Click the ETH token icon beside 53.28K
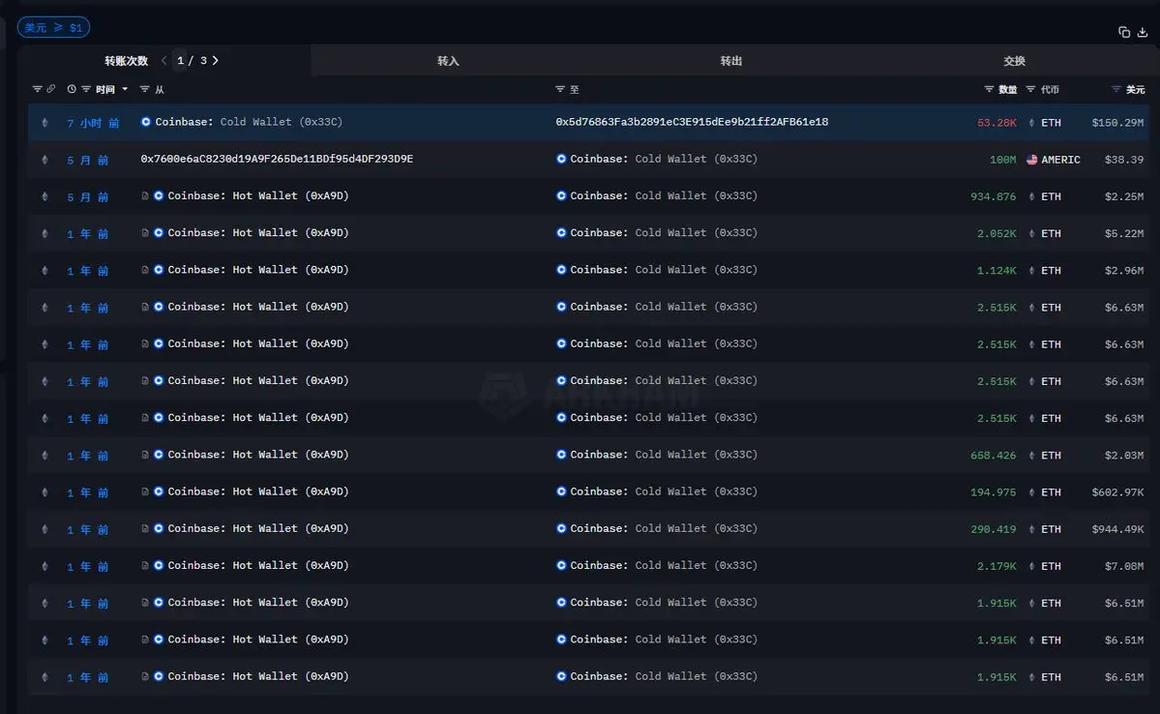The width and height of the screenshot is (1160, 714). point(1032,123)
